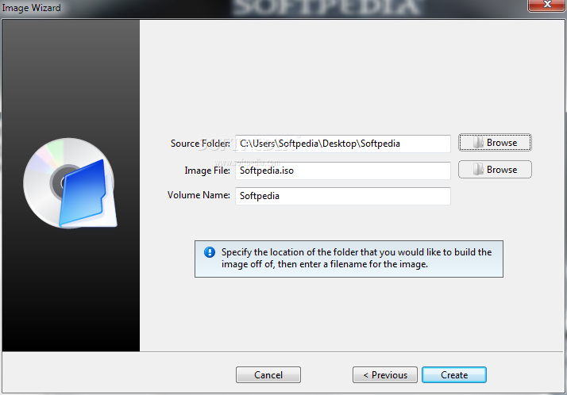Click Browse button next to Image File
The width and height of the screenshot is (567, 395).
(x=495, y=169)
